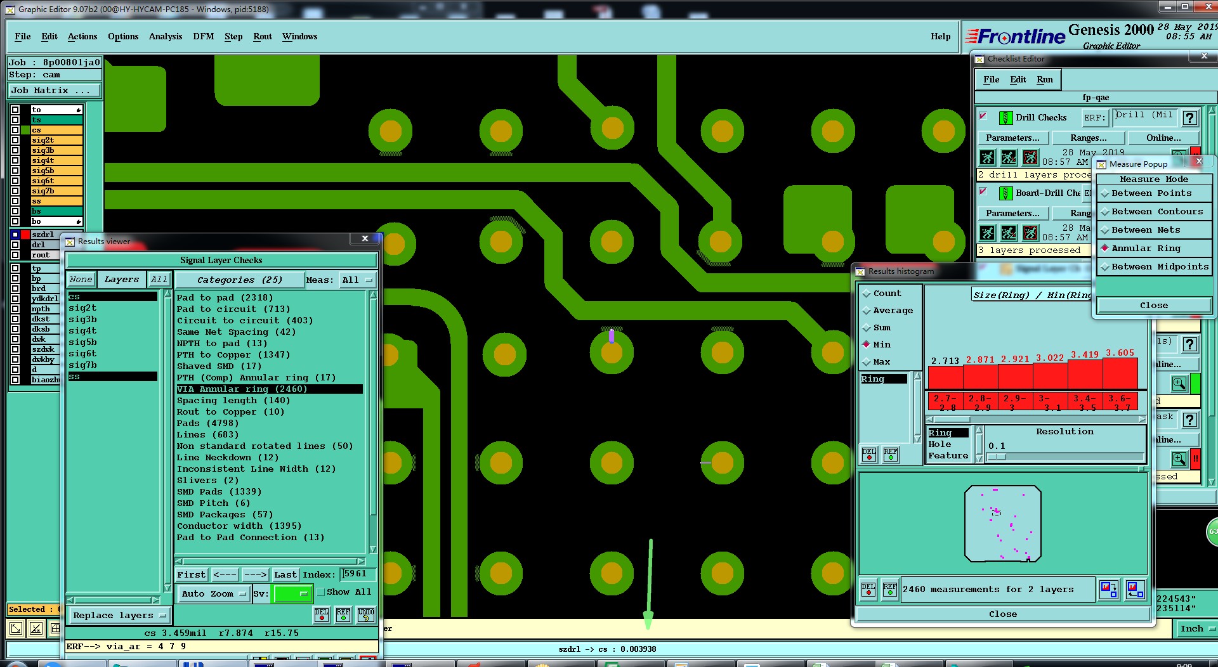This screenshot has height=667, width=1218.
Task: Click the green Board-Drill Checks drill icon
Action: (1005, 193)
